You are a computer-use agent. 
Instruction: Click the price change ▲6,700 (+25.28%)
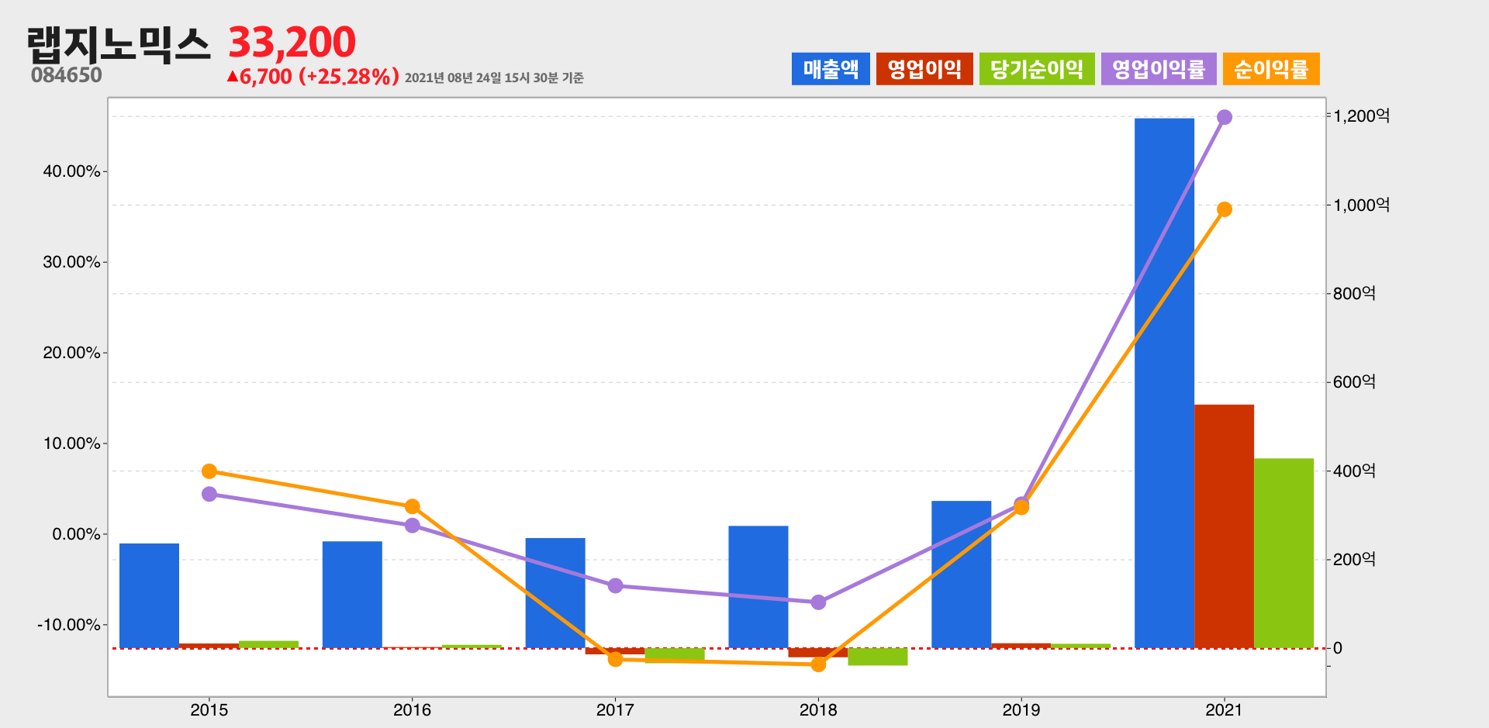coord(313,77)
